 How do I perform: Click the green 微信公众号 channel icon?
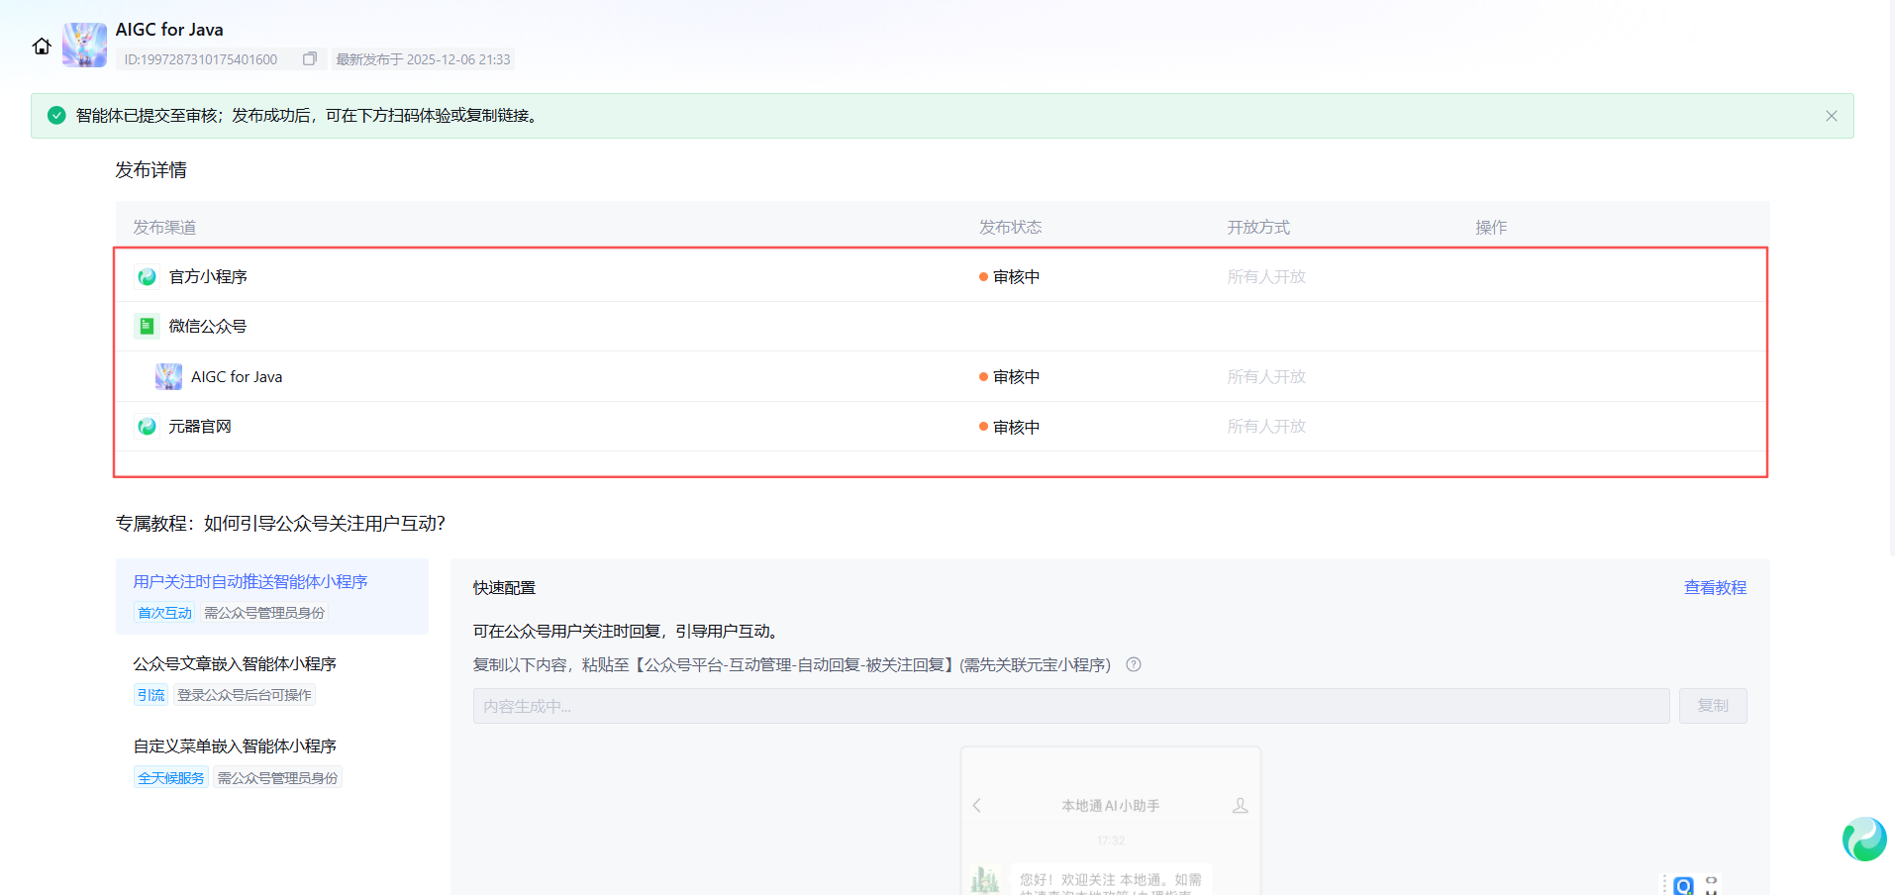pyautogui.click(x=147, y=326)
